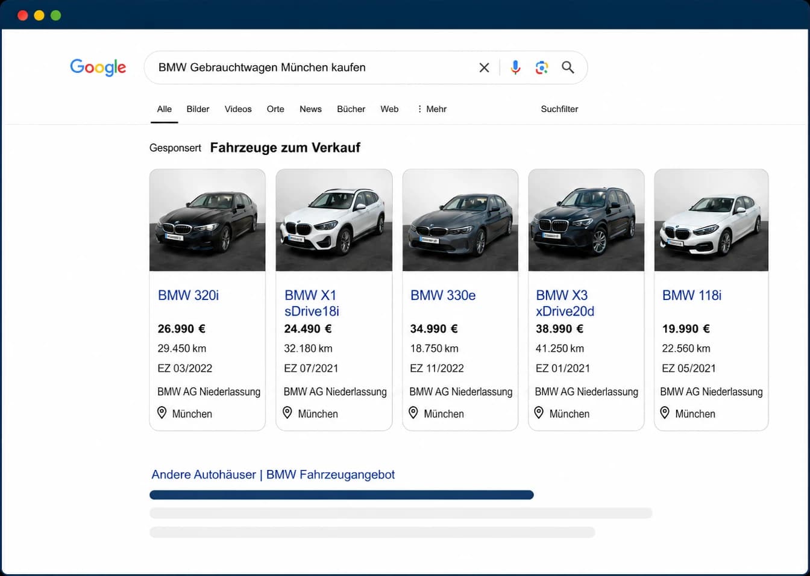810x576 pixels.
Task: Clear the search query with the X icon
Action: point(484,67)
